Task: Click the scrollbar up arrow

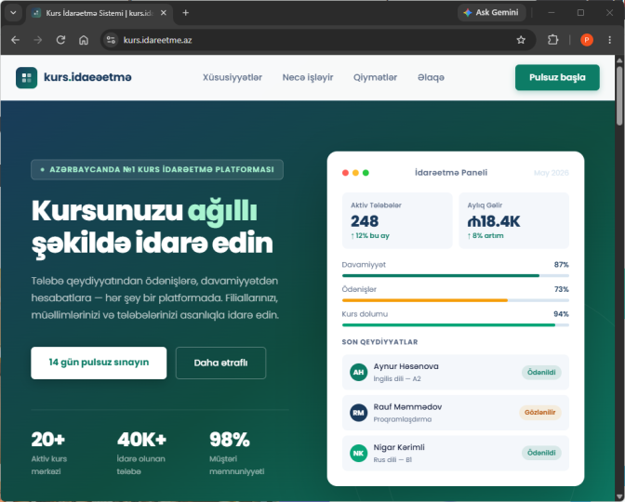Action: coord(619,60)
